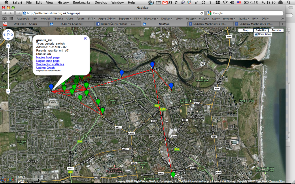Expand the torrents bookmarks folder
The width and height of the screenshot is (295, 184).
click(x=229, y=19)
